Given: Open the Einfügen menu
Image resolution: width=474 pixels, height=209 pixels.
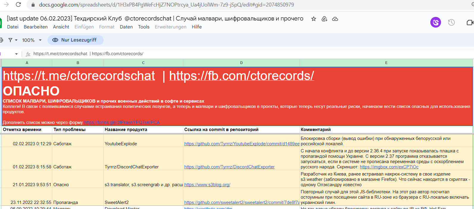Looking at the screenshot, I should (84, 27).
